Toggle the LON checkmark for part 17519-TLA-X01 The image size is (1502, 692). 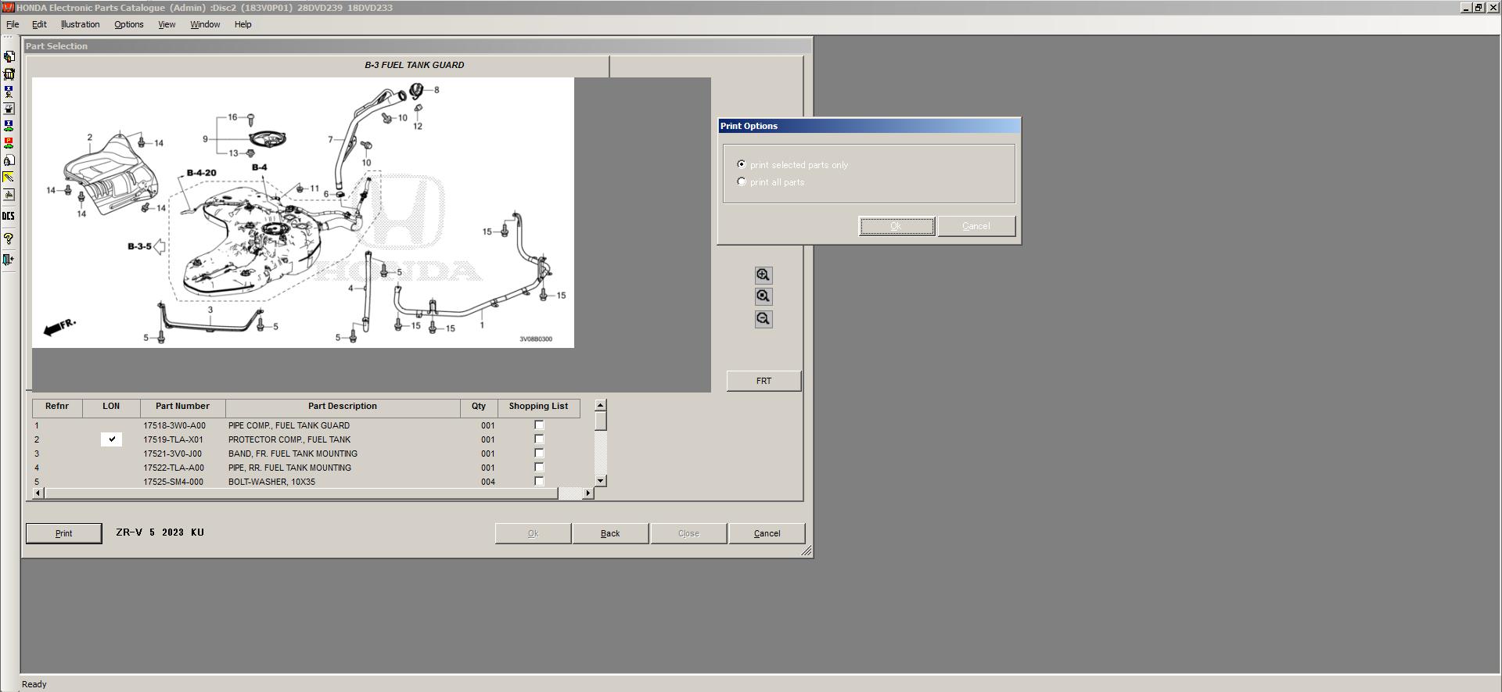click(x=112, y=439)
